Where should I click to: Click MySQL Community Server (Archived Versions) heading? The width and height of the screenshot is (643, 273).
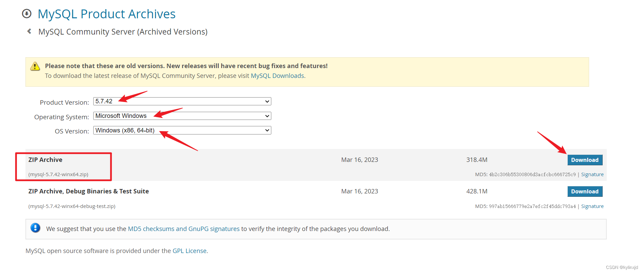pos(123,32)
